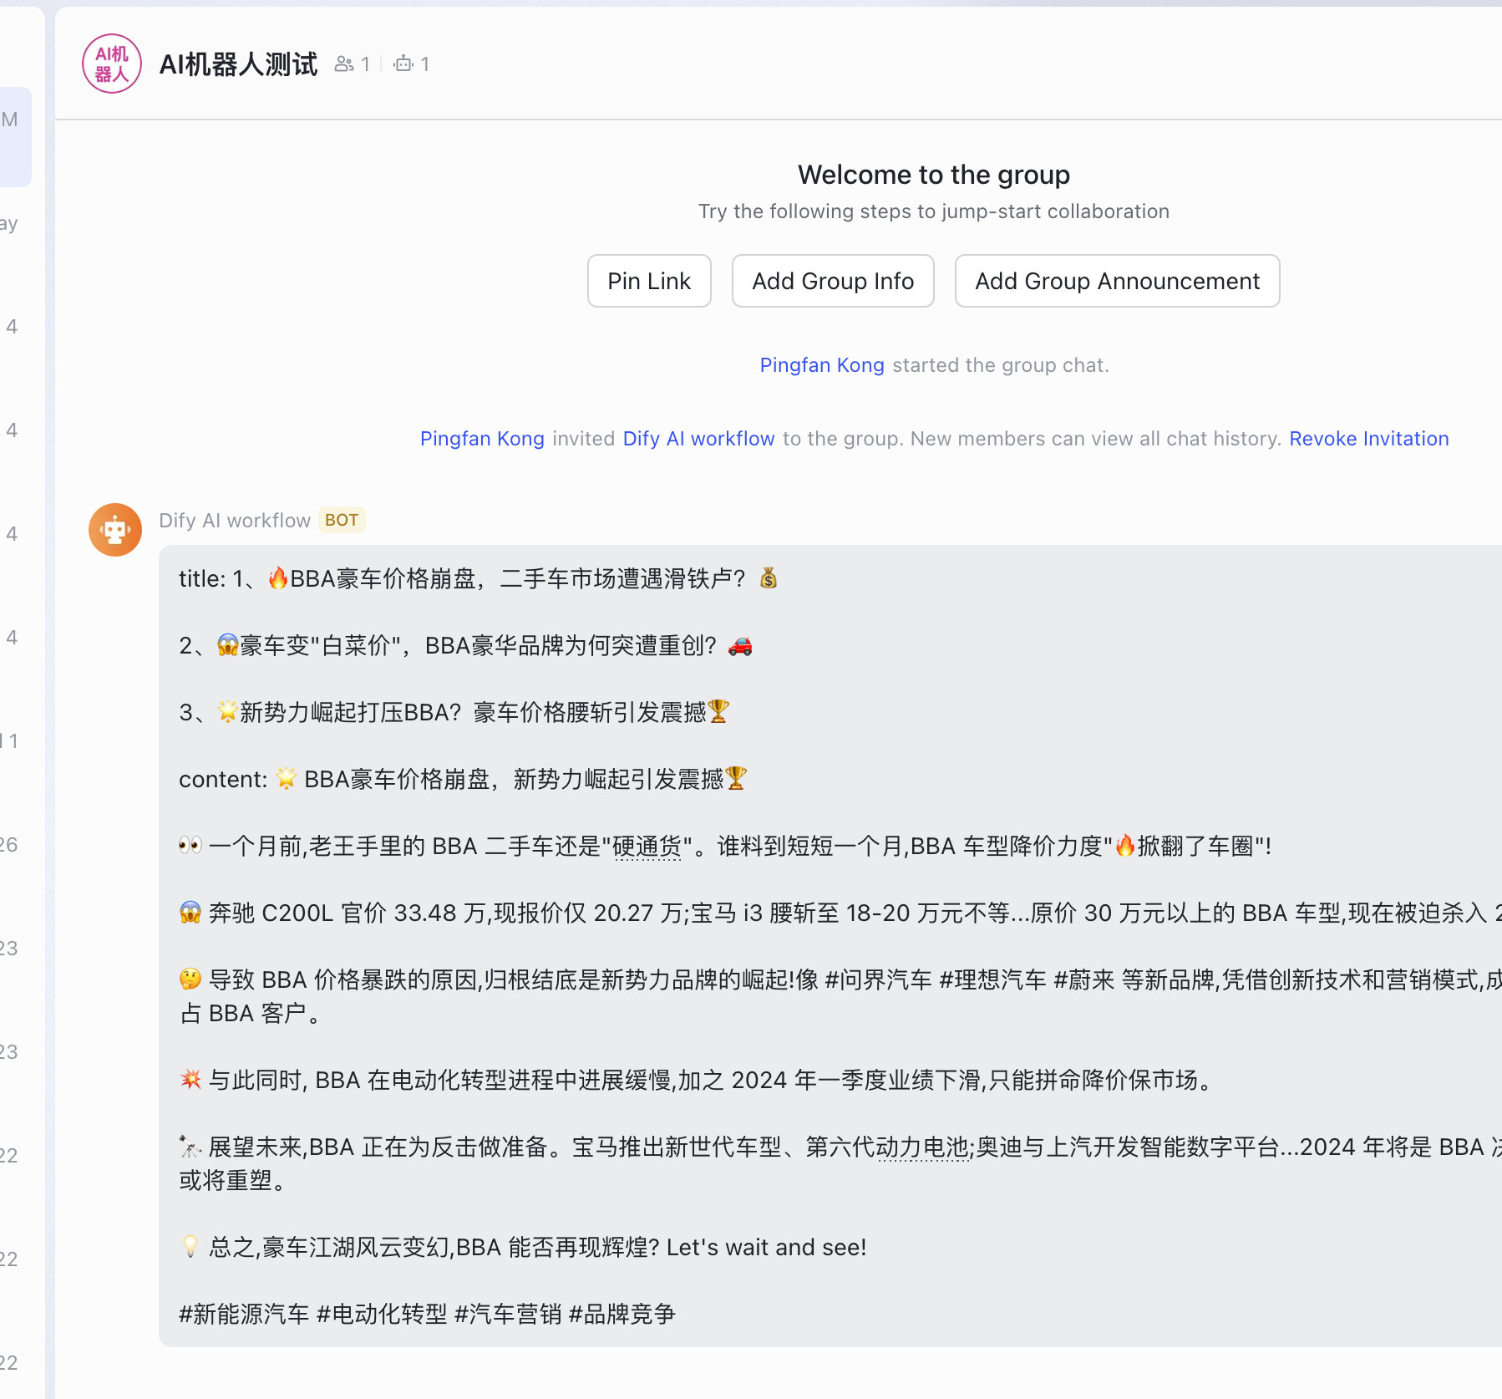1502x1399 pixels.
Task: Click the hashtag #汽车营销 at message end
Action: (x=508, y=1314)
